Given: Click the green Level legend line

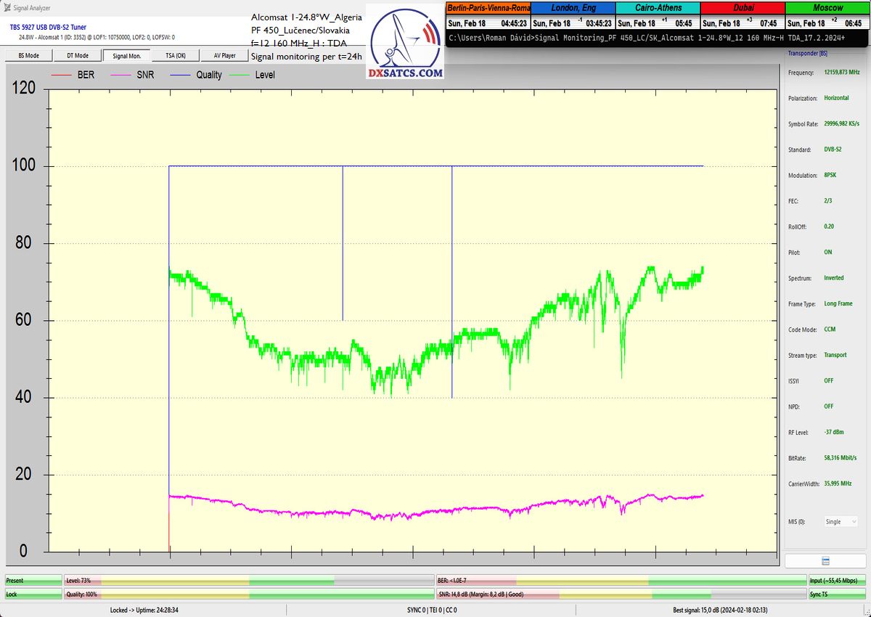Looking at the screenshot, I should coord(240,75).
